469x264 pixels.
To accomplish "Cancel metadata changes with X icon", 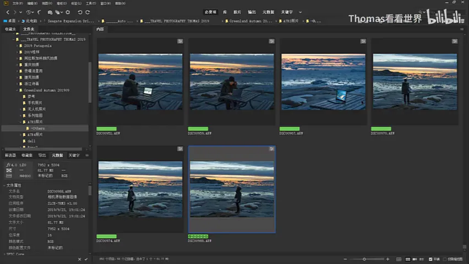I will (x=80, y=260).
